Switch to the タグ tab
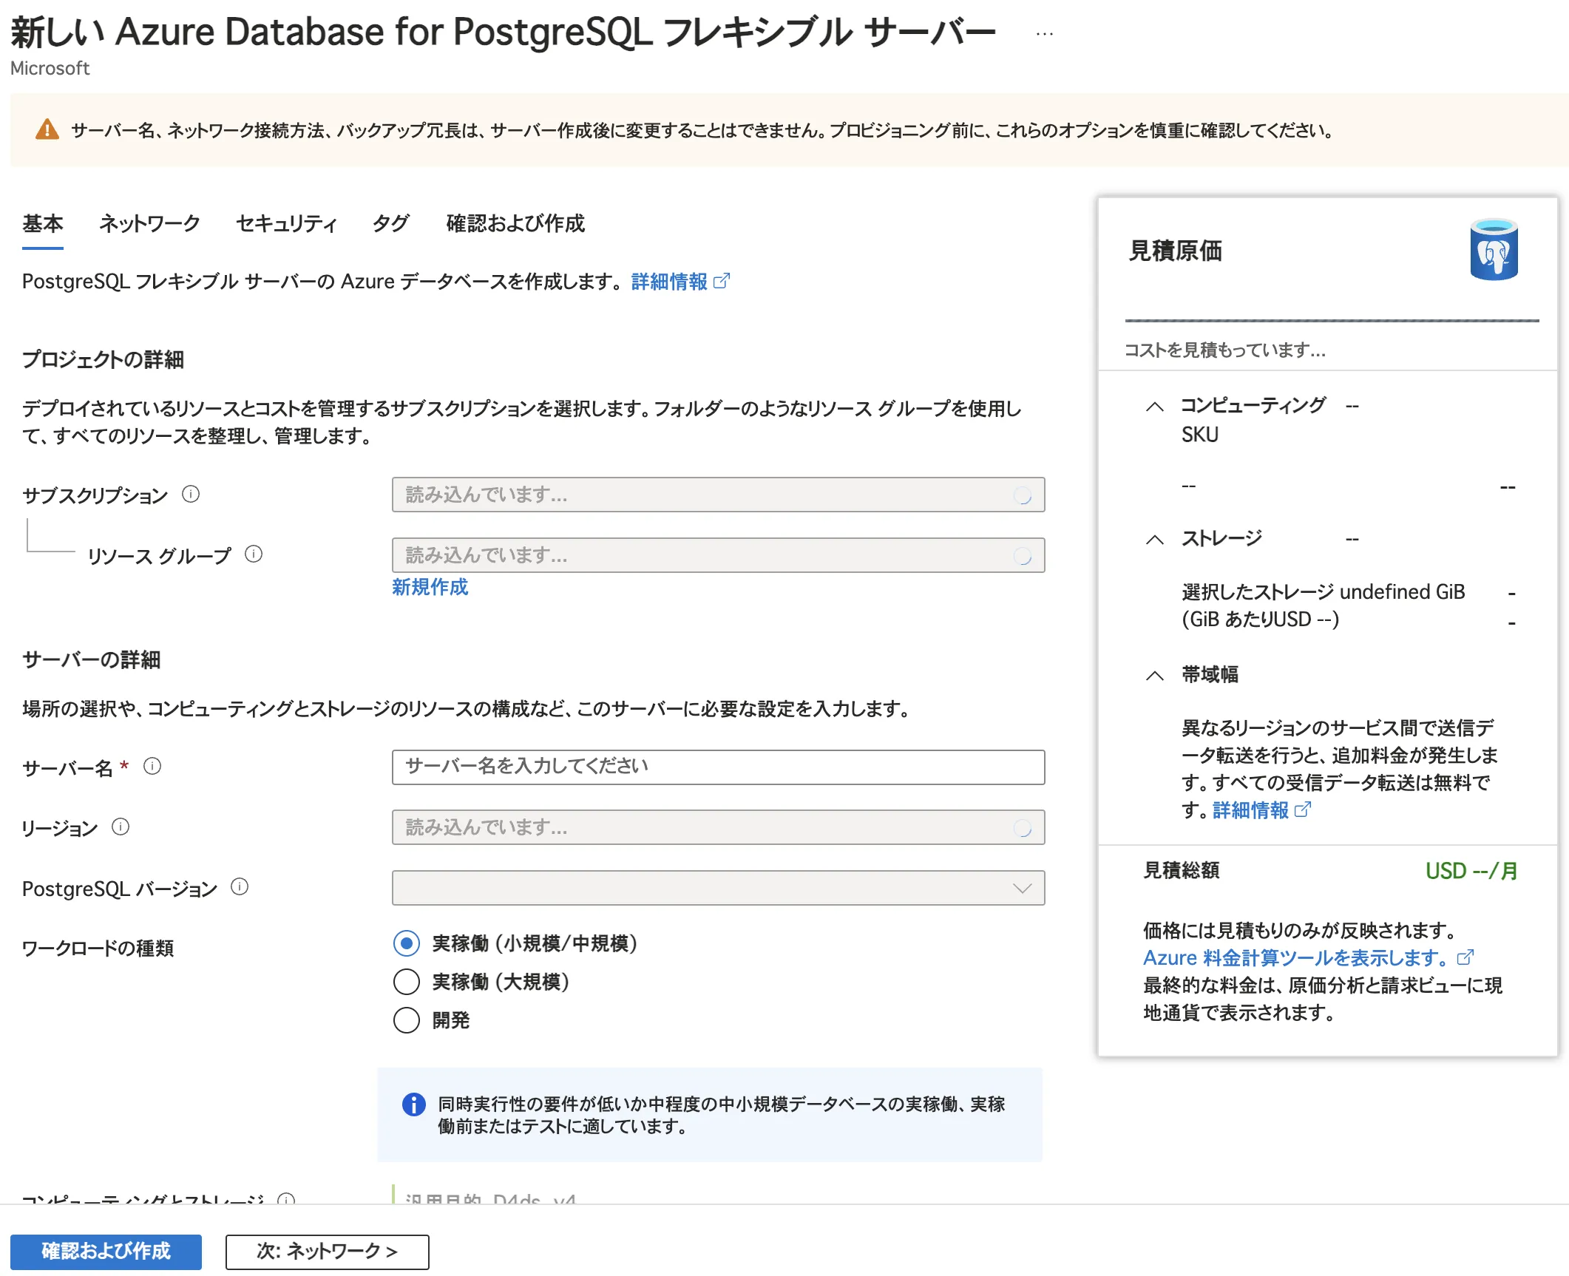This screenshot has width=1569, height=1276. click(390, 223)
